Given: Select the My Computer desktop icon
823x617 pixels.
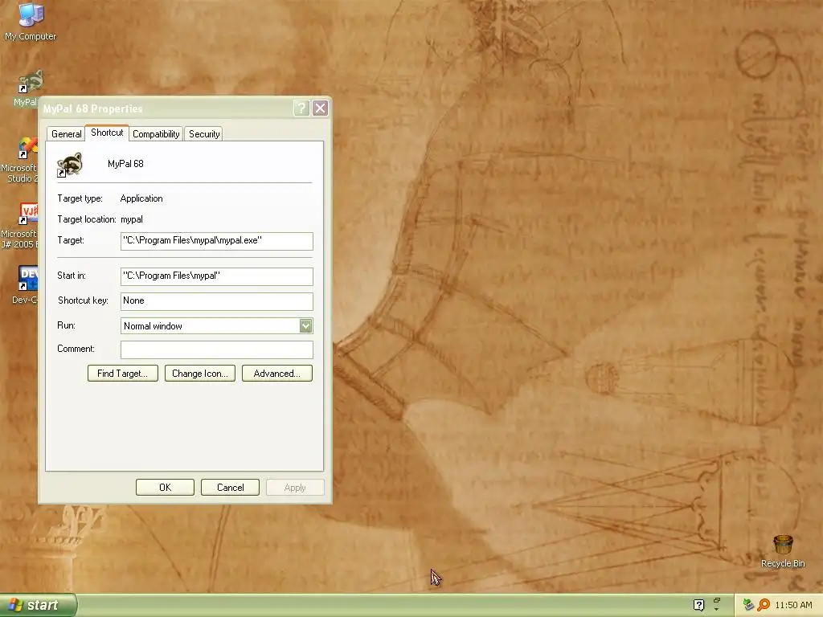Looking at the screenshot, I should pos(31,21).
